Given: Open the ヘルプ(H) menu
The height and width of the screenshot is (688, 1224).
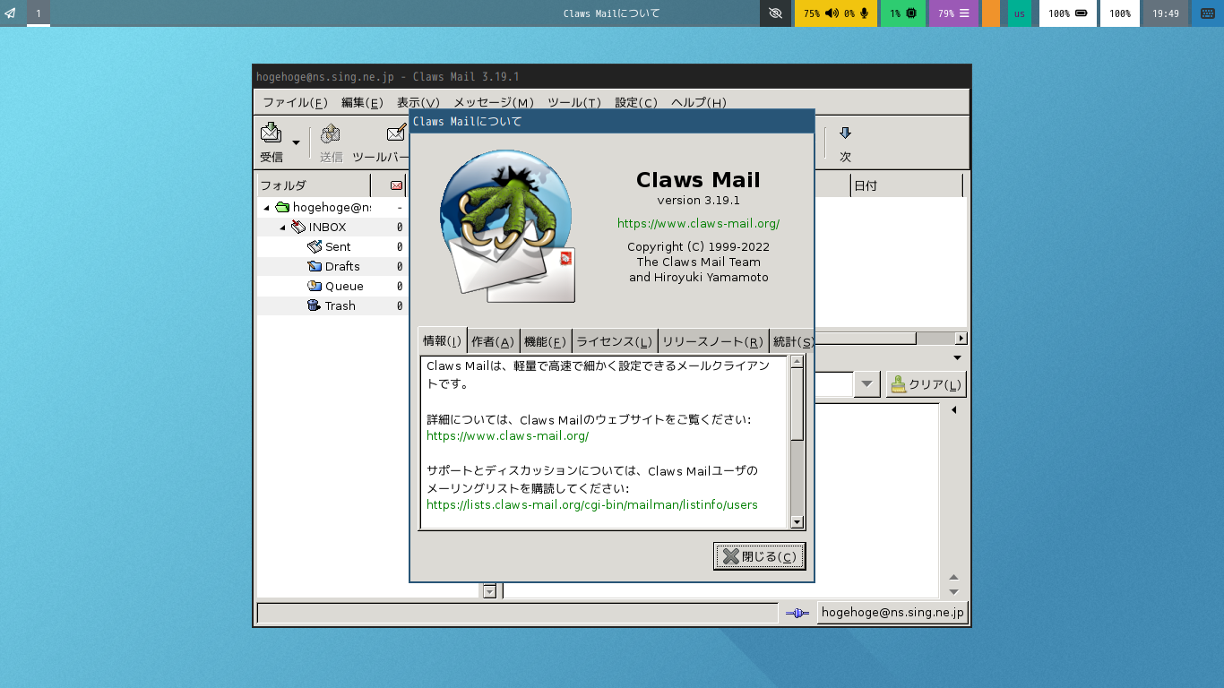Looking at the screenshot, I should pyautogui.click(x=699, y=102).
